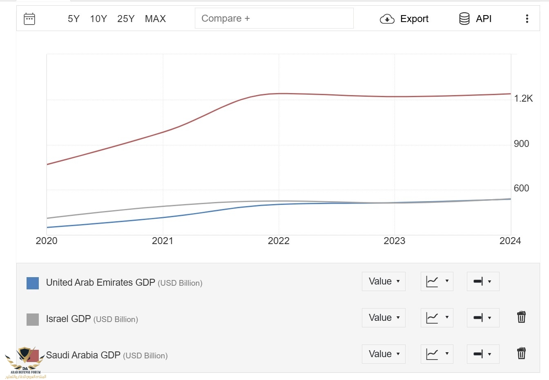Click the blue United Arab Emirates color swatch
The image size is (549, 380).
33,283
